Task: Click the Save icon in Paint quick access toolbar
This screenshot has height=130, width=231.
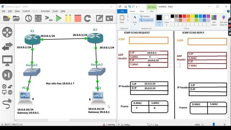Action: [126, 6]
